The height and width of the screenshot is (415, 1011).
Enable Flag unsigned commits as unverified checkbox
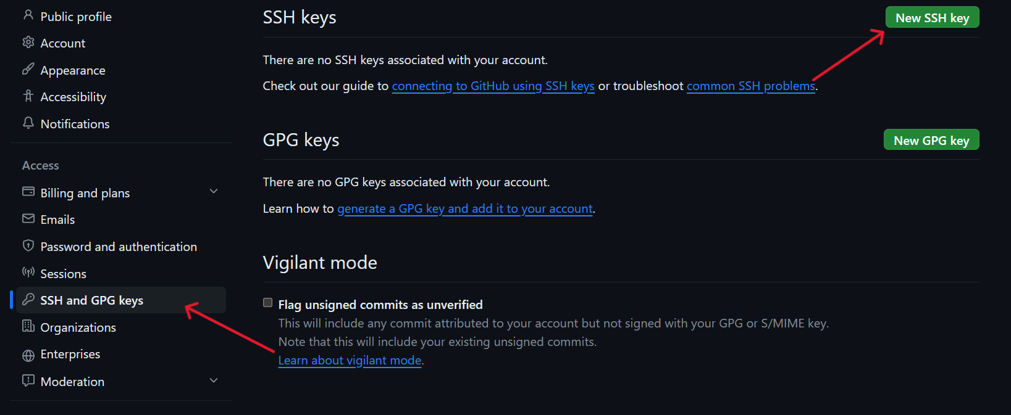268,303
